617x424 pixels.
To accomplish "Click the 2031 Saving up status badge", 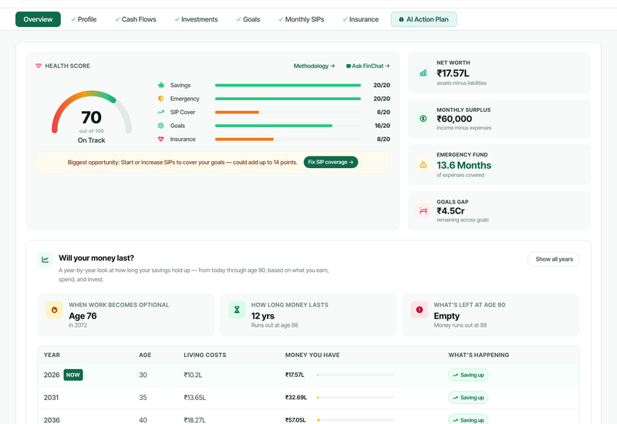I will 468,398.
